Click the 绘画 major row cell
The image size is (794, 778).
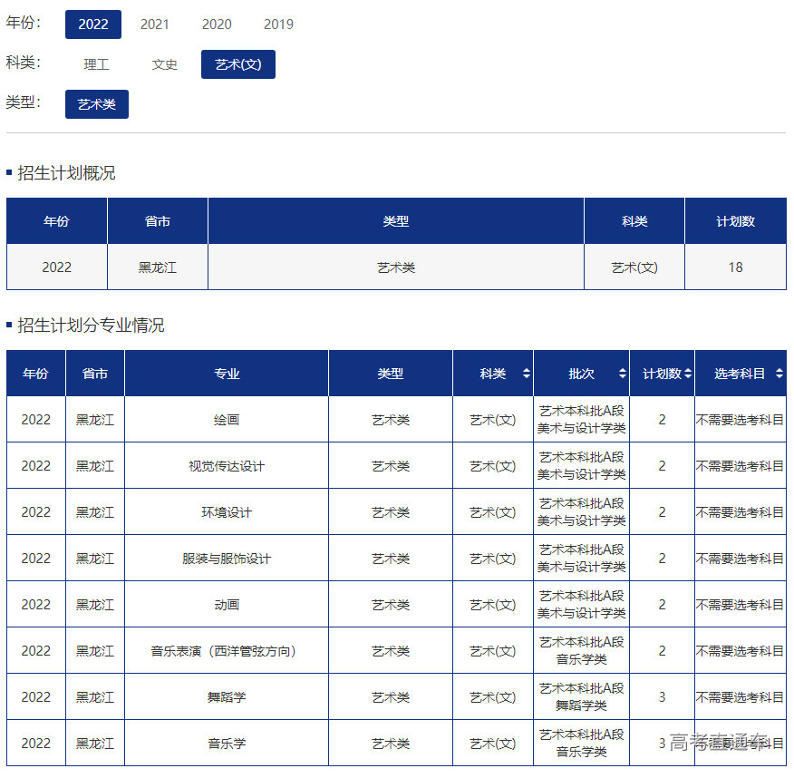pyautogui.click(x=227, y=420)
